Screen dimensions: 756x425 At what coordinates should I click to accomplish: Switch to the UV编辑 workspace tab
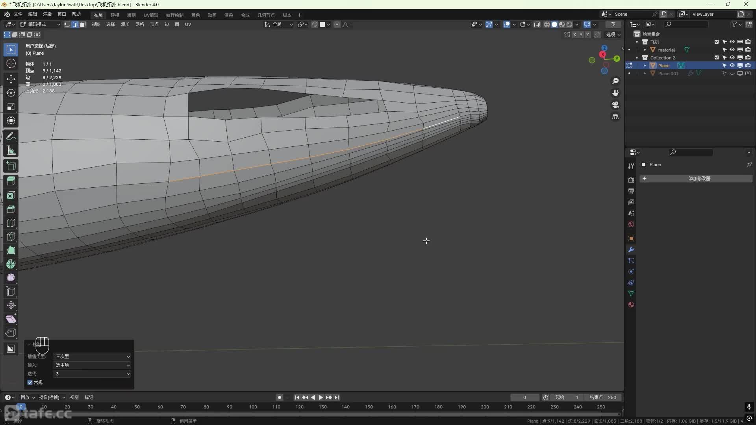[x=151, y=15]
